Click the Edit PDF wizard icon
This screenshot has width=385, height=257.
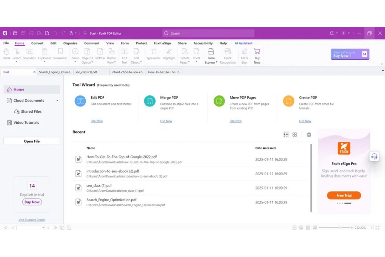point(80,101)
